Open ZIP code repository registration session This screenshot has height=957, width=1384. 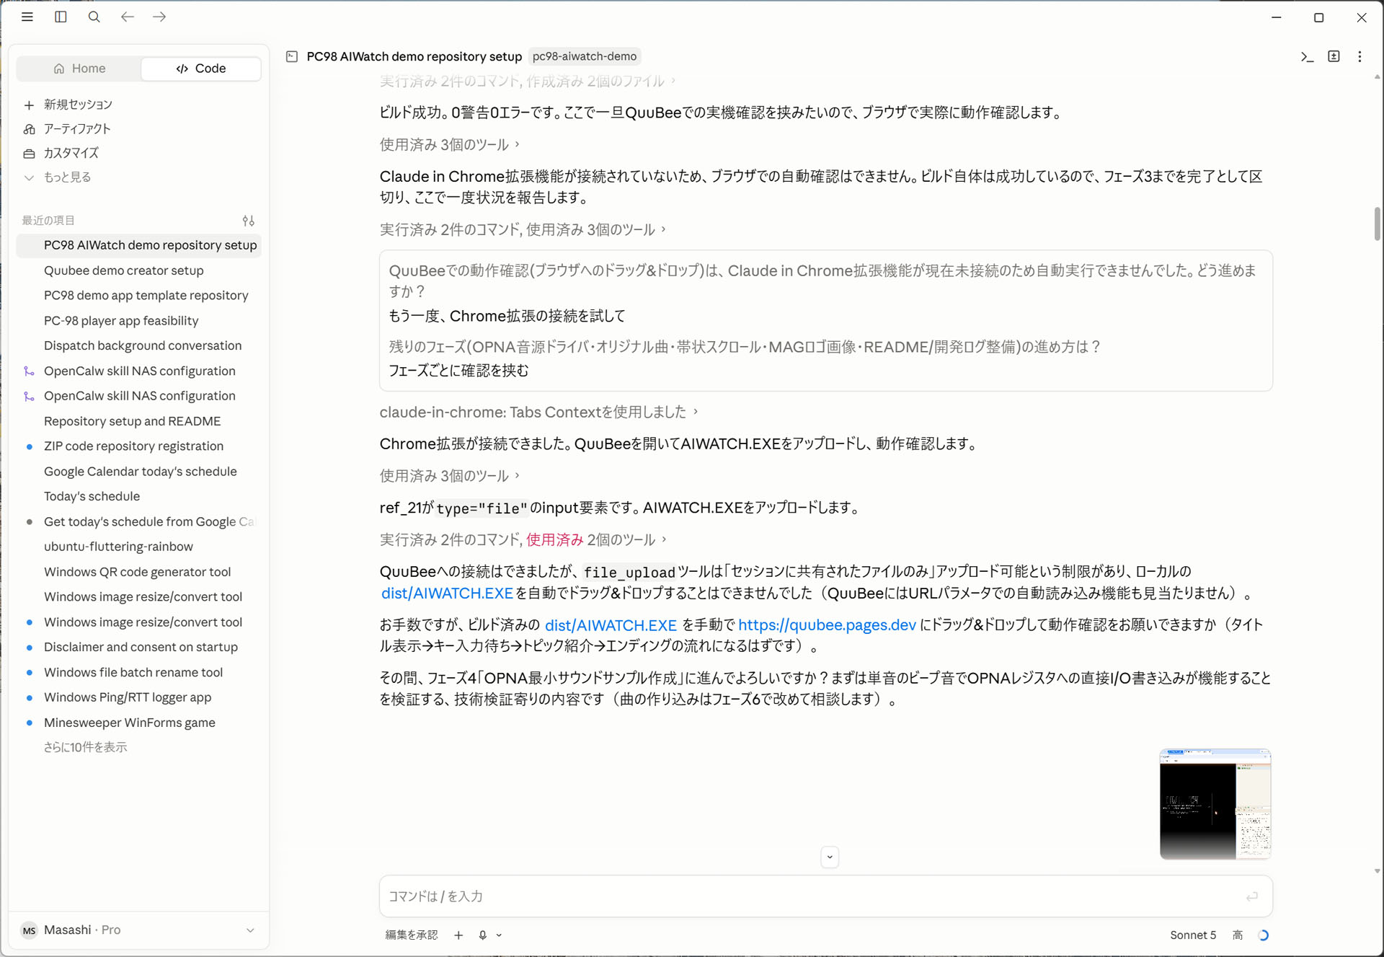pos(138,446)
